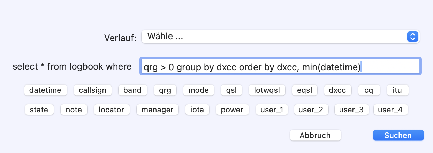Add the manager field to query
The height and width of the screenshot is (153, 433).
pos(157,110)
